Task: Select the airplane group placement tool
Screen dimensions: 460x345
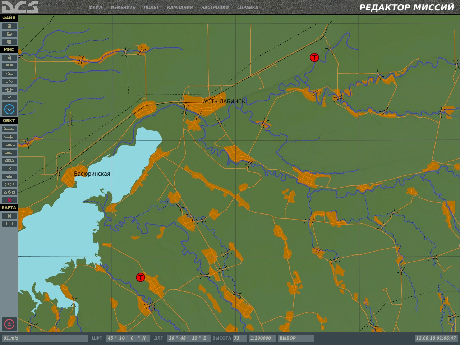Action: coord(9,129)
